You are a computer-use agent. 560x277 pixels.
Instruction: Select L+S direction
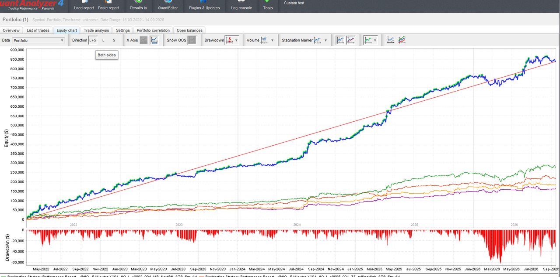point(93,40)
